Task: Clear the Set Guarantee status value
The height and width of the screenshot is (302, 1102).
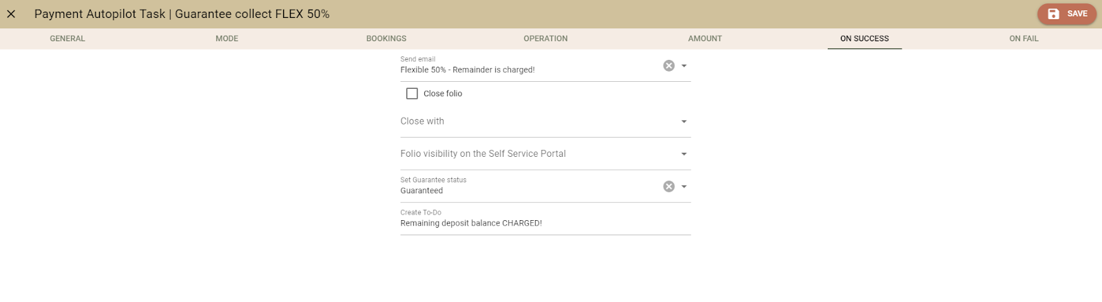Action: coord(669,186)
